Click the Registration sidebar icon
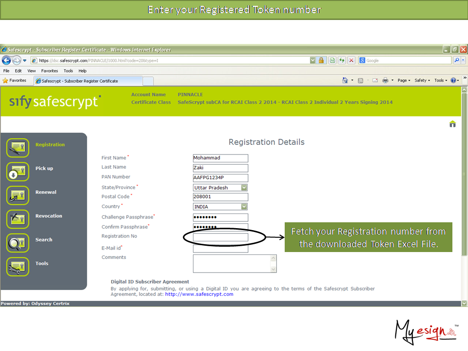 18,148
